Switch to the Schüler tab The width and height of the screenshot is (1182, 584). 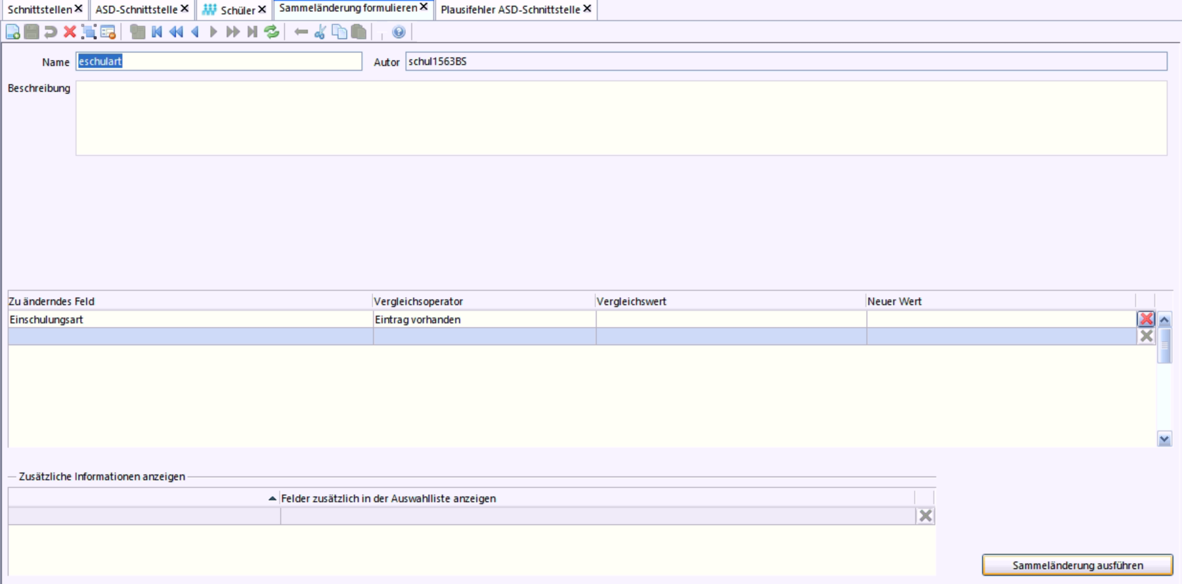(x=238, y=10)
